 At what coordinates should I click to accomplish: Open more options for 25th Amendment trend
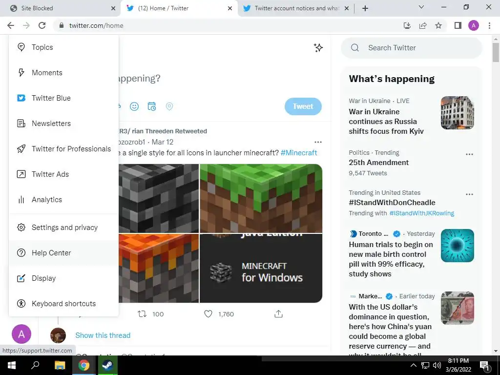click(469, 154)
